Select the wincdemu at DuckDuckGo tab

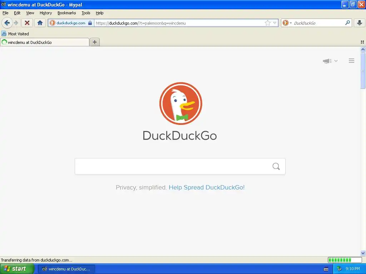click(x=45, y=42)
